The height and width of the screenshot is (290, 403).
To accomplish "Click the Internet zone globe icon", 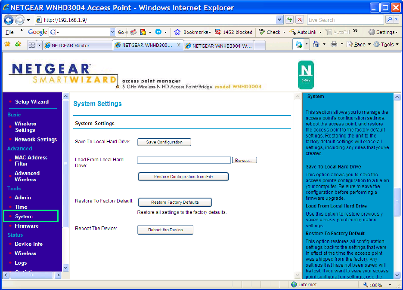I will coord(294,284).
